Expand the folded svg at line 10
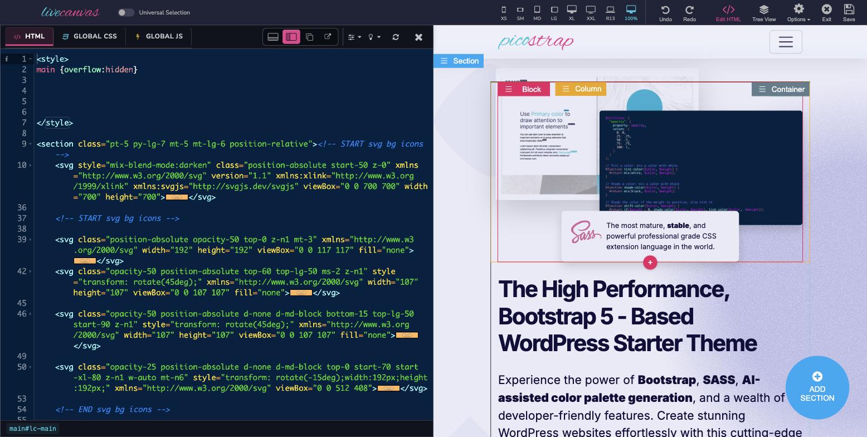 (177, 197)
